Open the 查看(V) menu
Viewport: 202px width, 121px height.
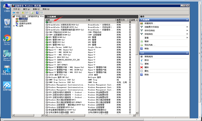pos(36,9)
